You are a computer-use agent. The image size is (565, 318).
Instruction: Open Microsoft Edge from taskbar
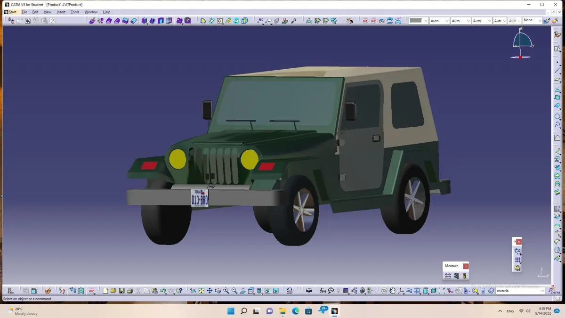coord(296,311)
